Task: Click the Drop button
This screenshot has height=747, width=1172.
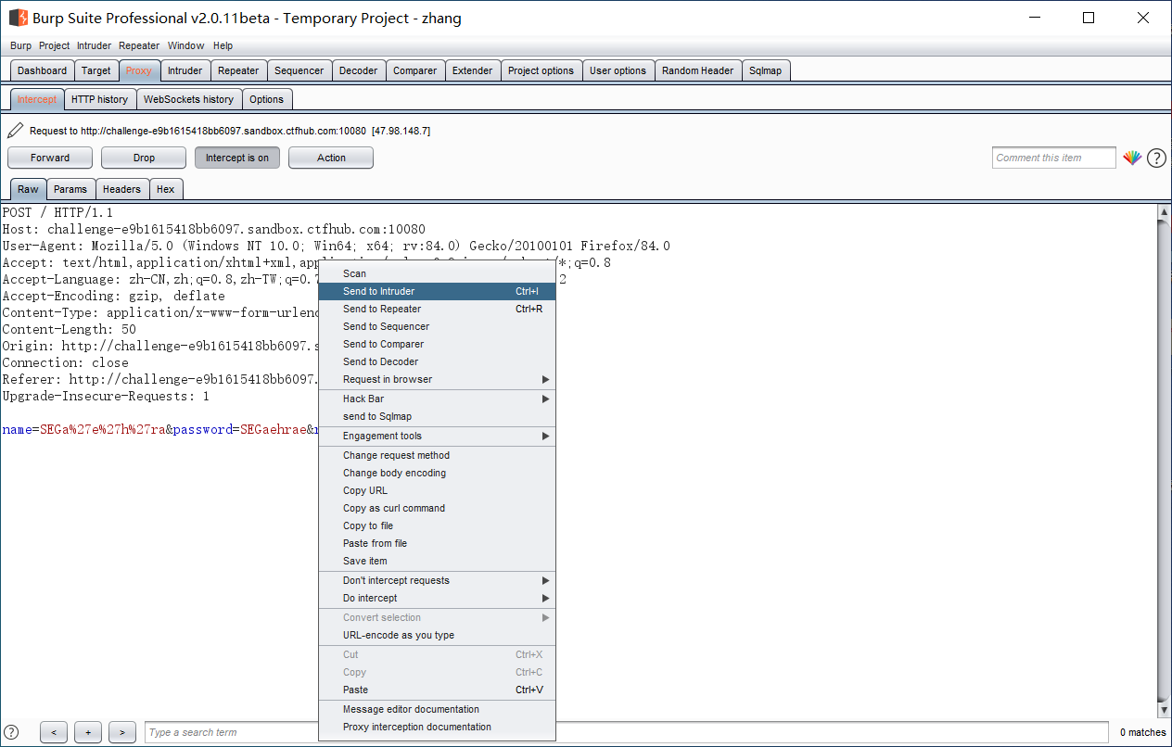Action: coord(144,158)
